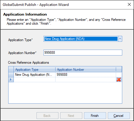Viewport: 134px width, 121px height.
Task: Close the Application Wizard window
Action: coord(129,4)
